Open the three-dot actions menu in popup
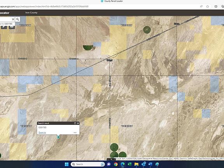The height and width of the screenshot is (168, 224). 75,133
